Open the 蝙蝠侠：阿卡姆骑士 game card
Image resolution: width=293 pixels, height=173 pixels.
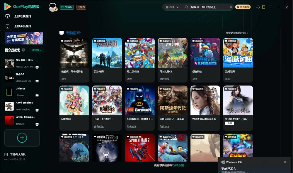pos(74,60)
